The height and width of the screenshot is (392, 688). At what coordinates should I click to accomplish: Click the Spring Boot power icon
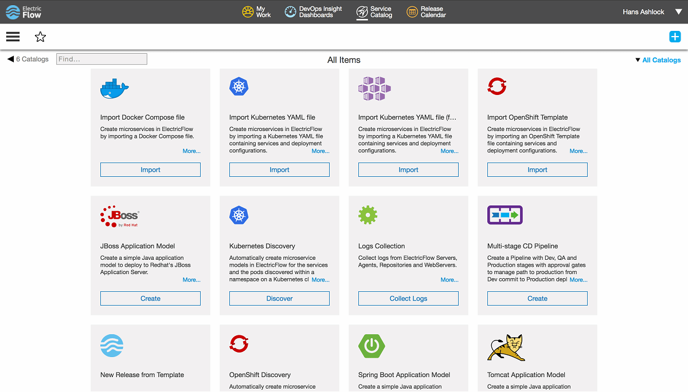[x=372, y=346]
